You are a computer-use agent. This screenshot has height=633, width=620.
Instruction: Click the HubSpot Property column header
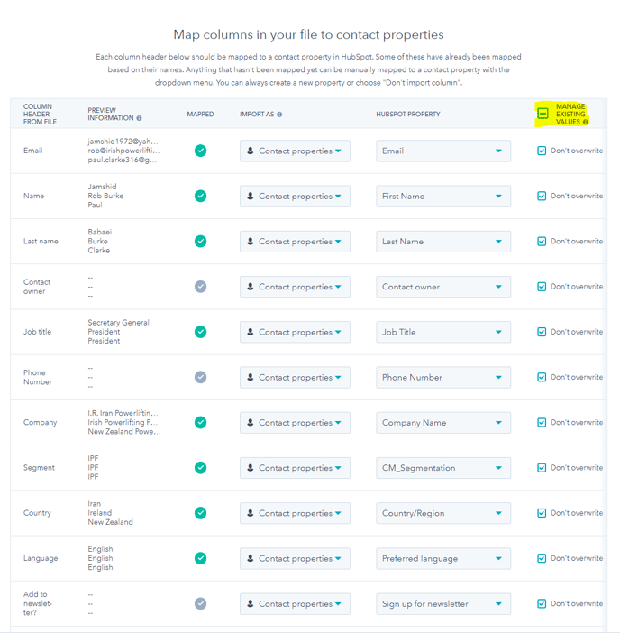(x=407, y=115)
